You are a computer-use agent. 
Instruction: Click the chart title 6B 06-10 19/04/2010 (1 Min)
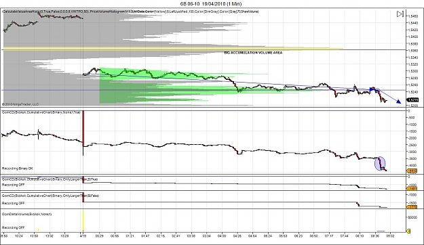(211, 4)
